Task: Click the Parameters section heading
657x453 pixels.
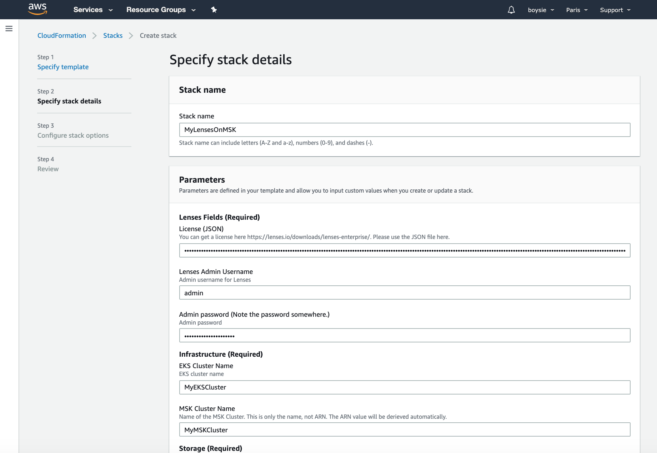Action: point(202,180)
